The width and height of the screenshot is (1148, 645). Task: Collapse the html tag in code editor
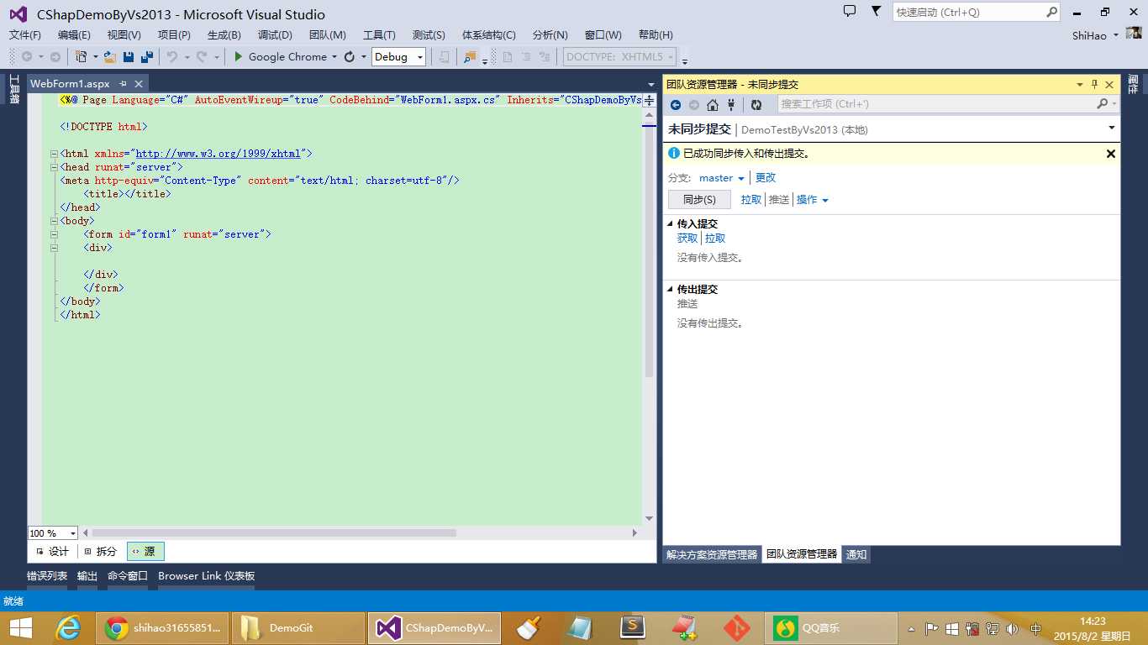[54, 155]
